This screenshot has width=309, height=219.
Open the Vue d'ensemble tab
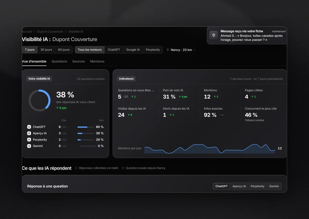[34, 62]
